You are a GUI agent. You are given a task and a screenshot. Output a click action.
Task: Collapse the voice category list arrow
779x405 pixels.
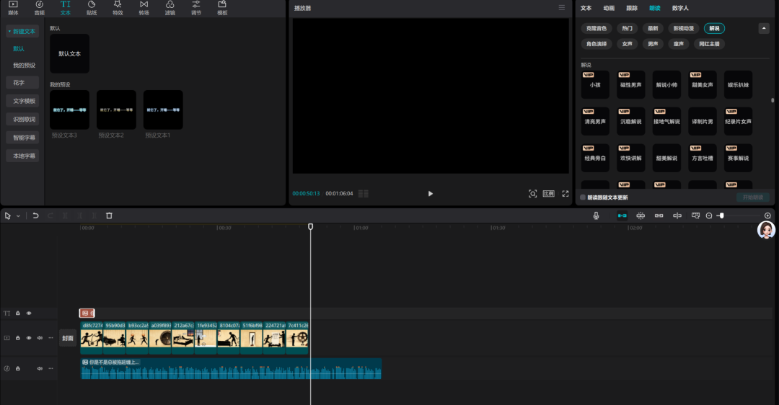pyautogui.click(x=764, y=28)
